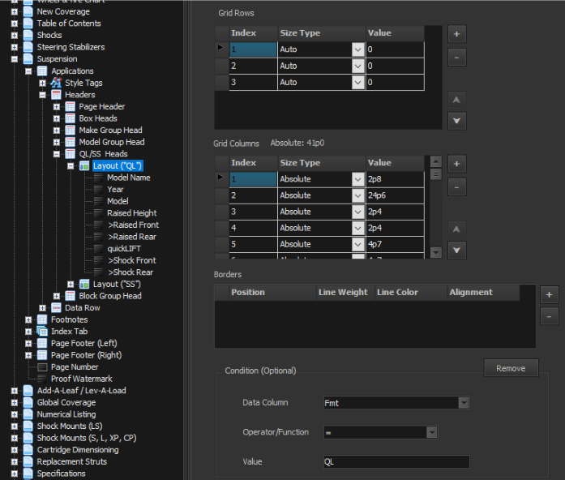The width and height of the screenshot is (565, 480).
Task: Open the Data Column dropdown showing Fmt
Action: (463, 403)
